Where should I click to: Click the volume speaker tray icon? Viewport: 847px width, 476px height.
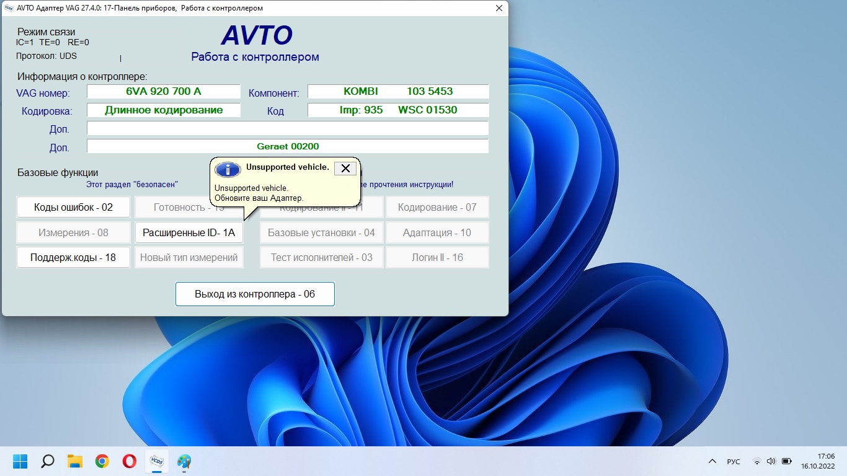tap(771, 461)
